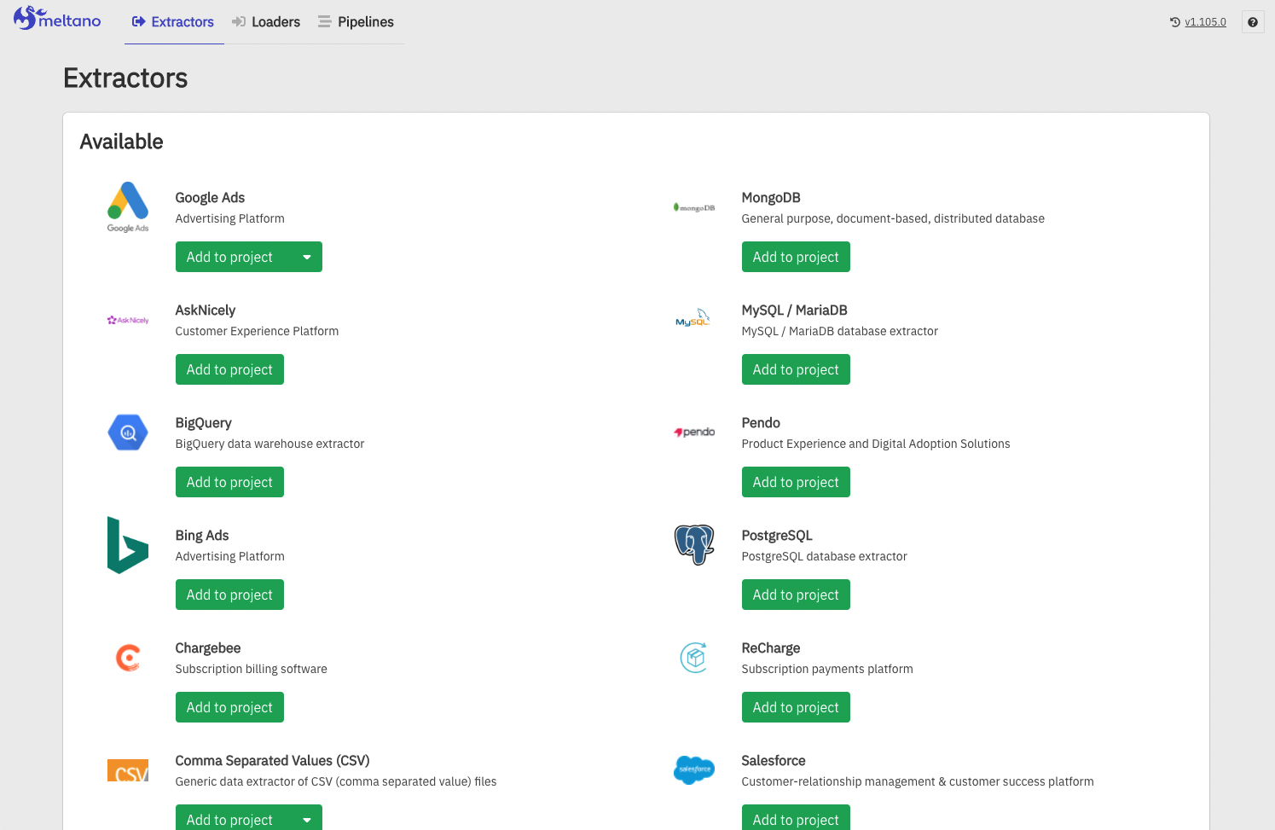Click 'MySQL / MariaDB database extractor' description
This screenshot has width=1275, height=830.
tap(840, 331)
